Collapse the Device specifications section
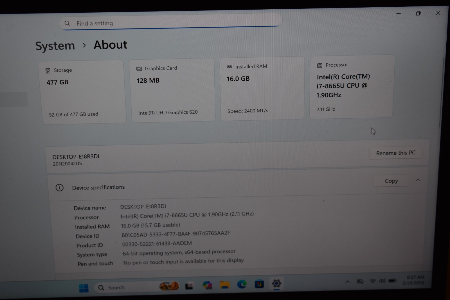The image size is (450, 300). [418, 180]
